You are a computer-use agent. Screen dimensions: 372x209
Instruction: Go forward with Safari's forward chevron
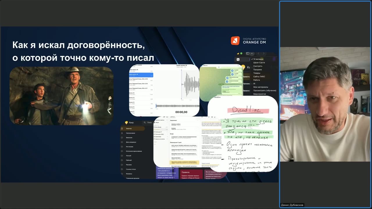264,53
